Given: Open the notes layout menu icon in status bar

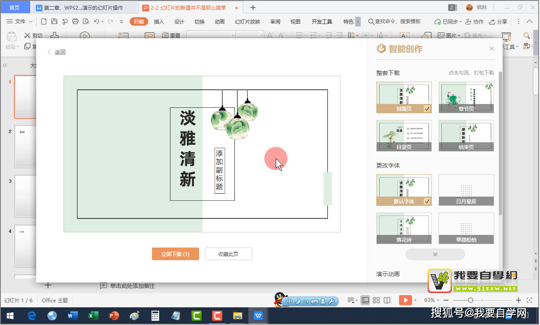Looking at the screenshot, I should [352, 300].
